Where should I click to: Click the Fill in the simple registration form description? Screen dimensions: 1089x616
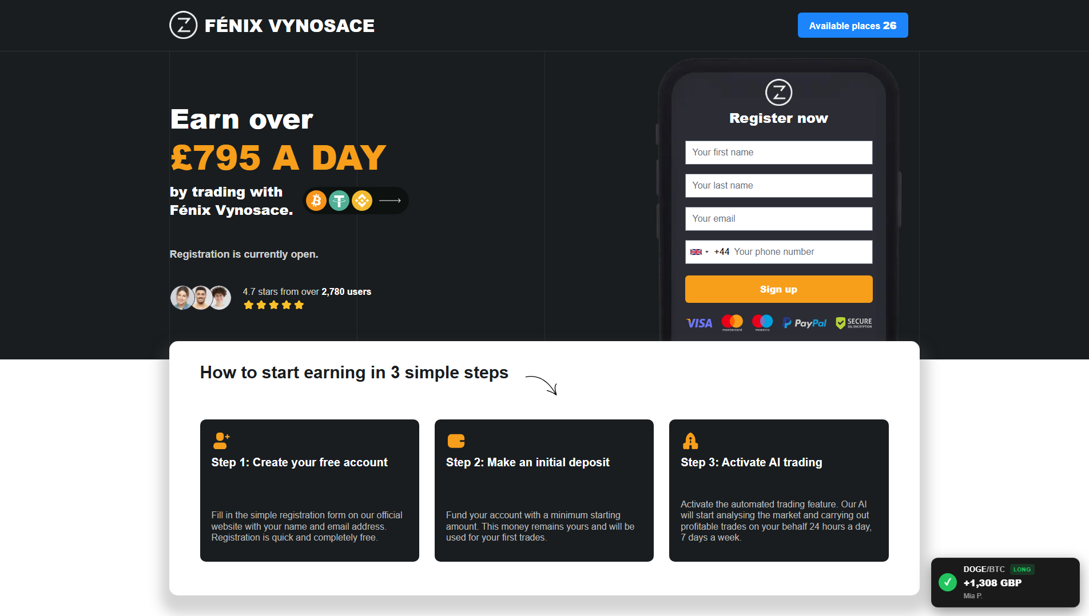point(307,526)
